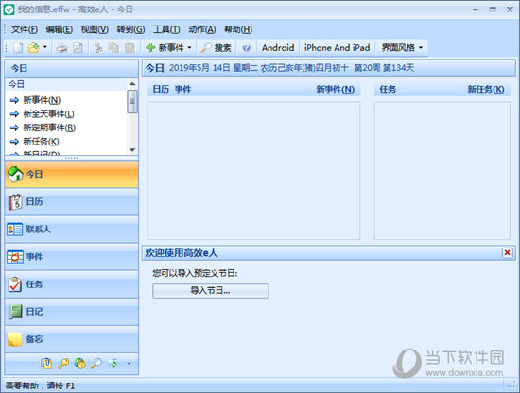Click the 导入节日... button
Image resolution: width=520 pixels, height=393 pixels.
[x=211, y=291]
